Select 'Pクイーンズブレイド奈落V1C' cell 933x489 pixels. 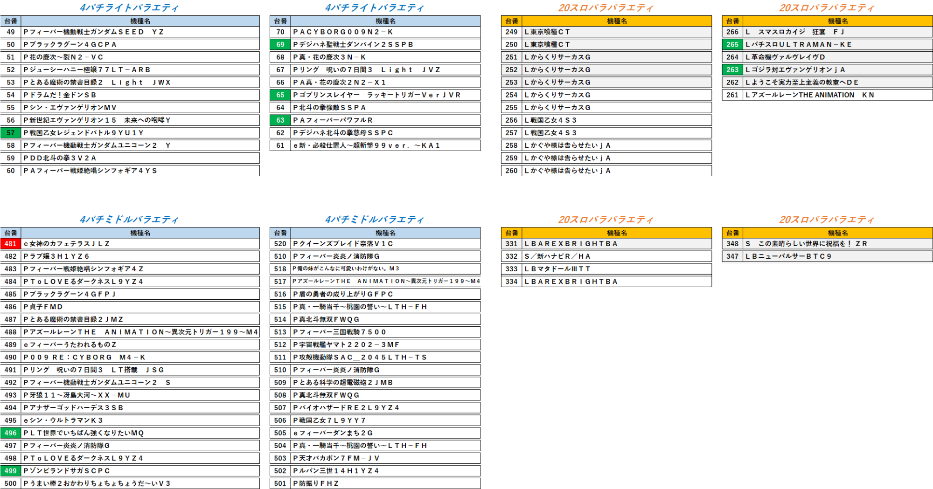[386, 244]
